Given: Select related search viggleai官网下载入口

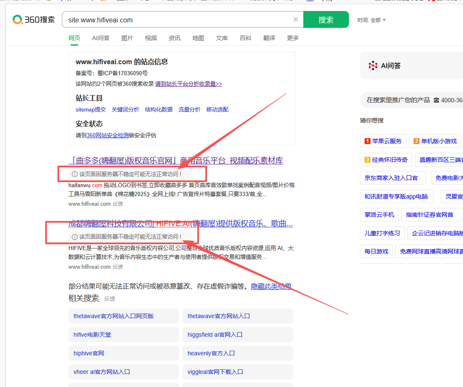Looking at the screenshot, I should coord(238,372).
